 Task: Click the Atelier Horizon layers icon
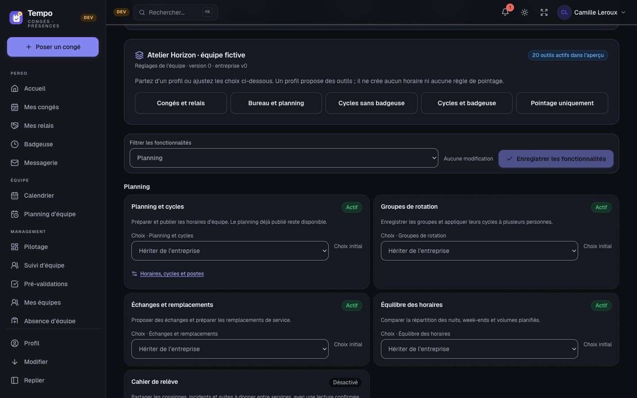[x=139, y=55]
